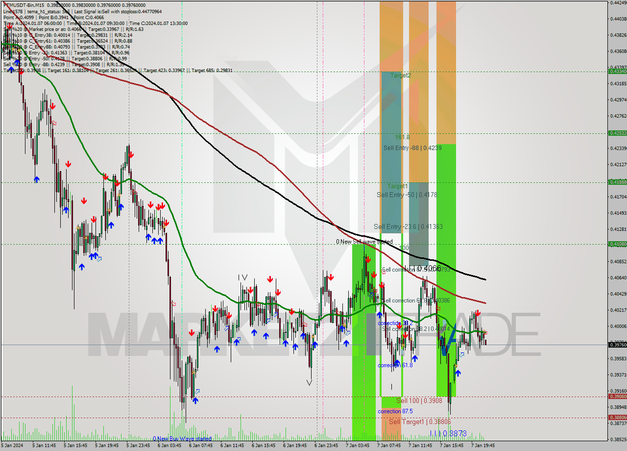Click the current price tag 0.3976
This screenshot has width=627, height=451.
[x=617, y=345]
